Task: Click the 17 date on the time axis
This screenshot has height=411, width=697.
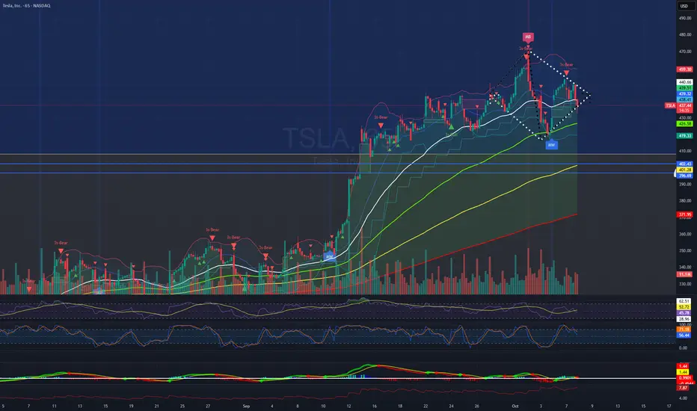Action: pyautogui.click(x=669, y=406)
